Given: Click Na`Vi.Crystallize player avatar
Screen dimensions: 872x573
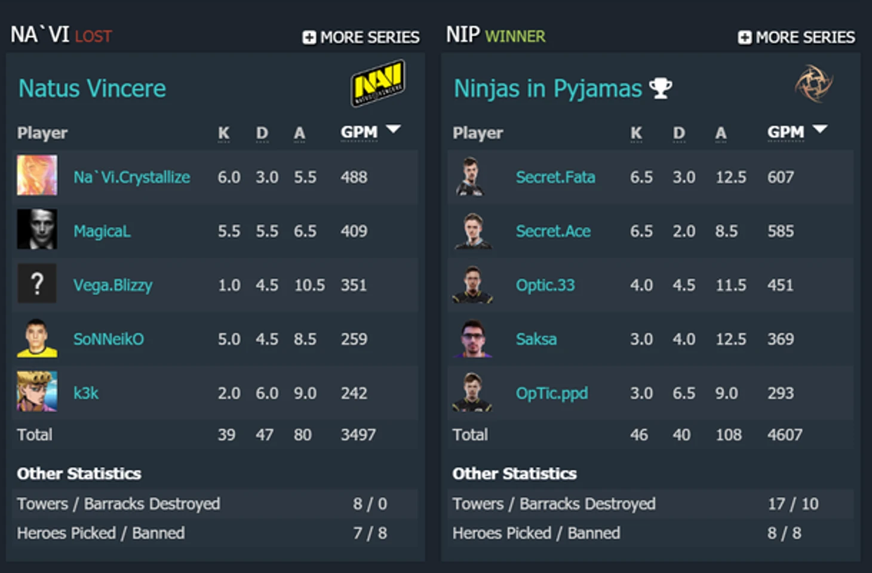Looking at the screenshot, I should point(37,175).
